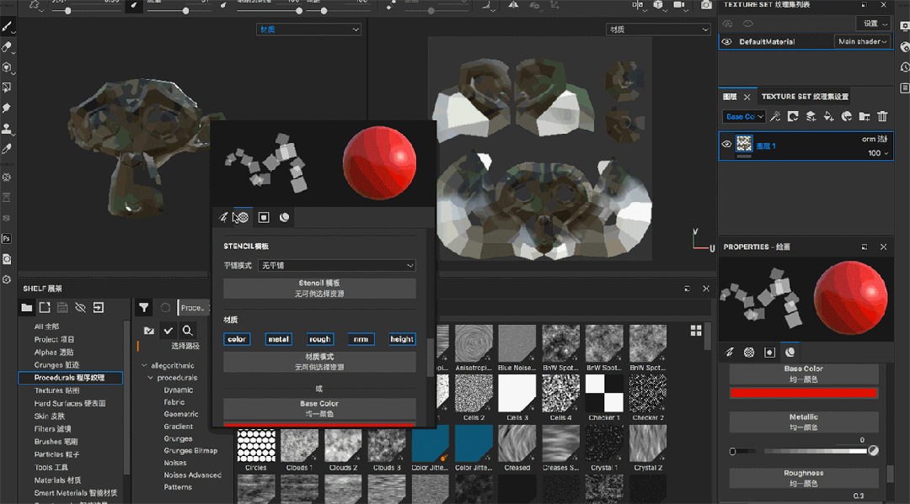
Task: Delete the selected layer via trash icon
Action: coord(882,116)
